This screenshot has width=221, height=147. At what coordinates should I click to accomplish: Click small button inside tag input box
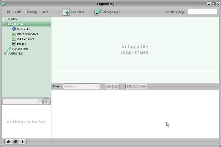(40, 101)
